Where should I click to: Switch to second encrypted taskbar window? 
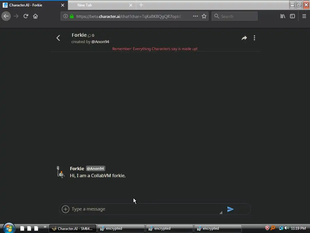pyautogui.click(x=170, y=228)
